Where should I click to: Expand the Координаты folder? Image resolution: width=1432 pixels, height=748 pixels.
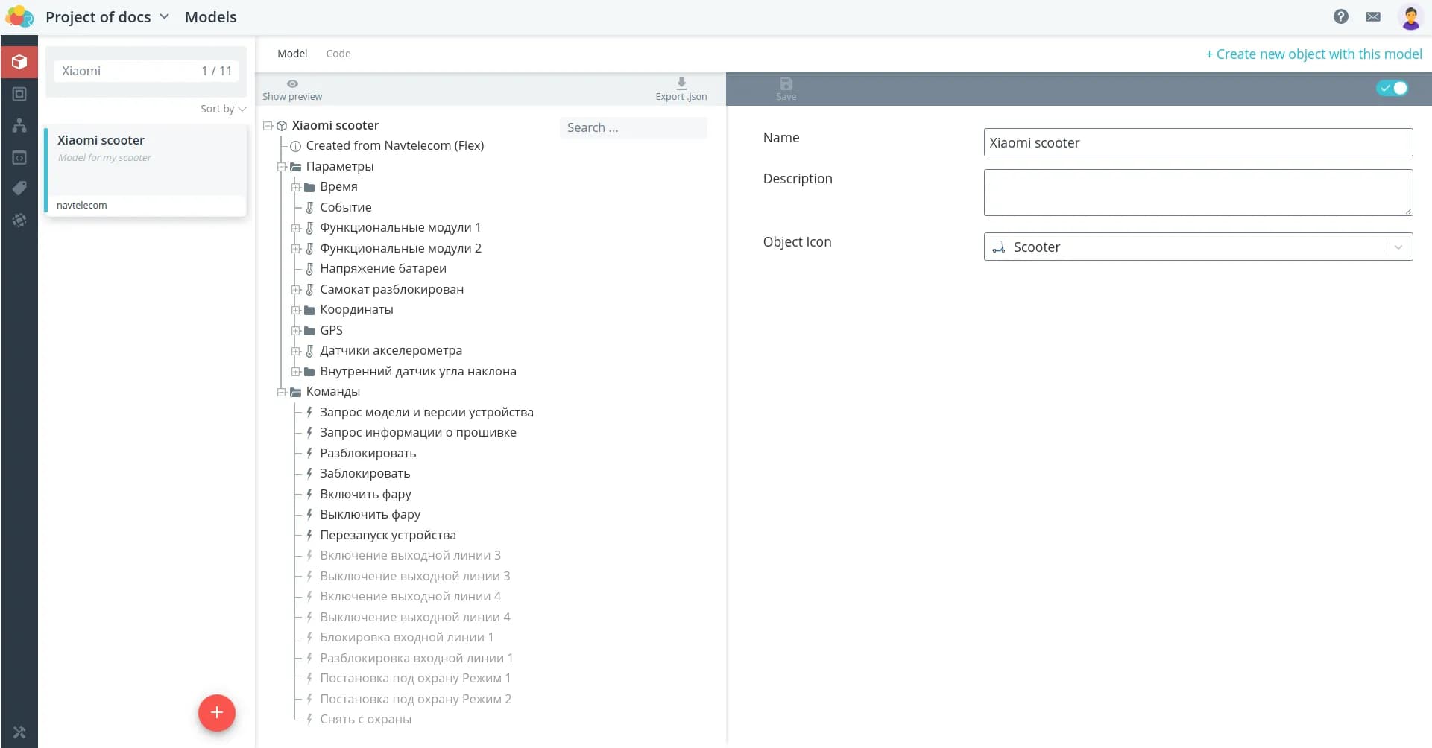pos(296,310)
